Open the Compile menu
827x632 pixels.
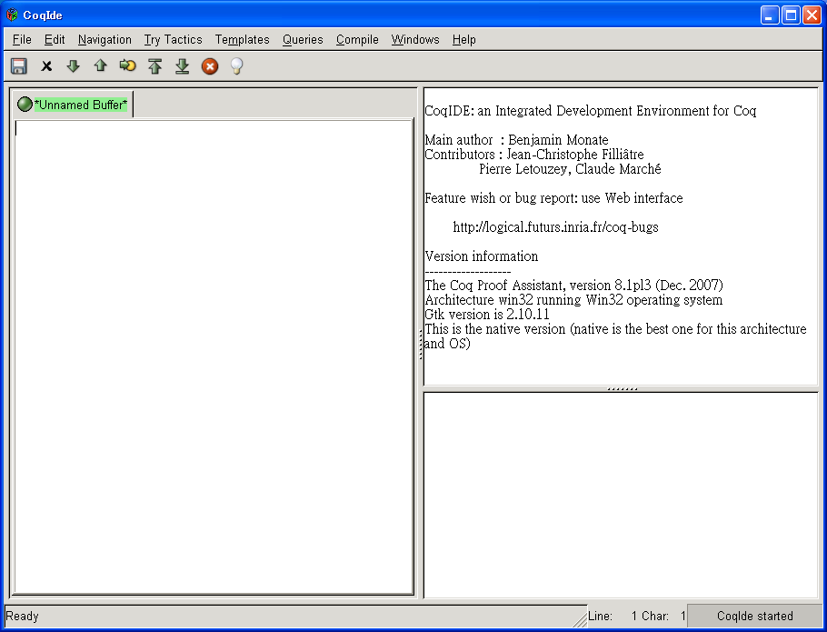[x=357, y=40]
